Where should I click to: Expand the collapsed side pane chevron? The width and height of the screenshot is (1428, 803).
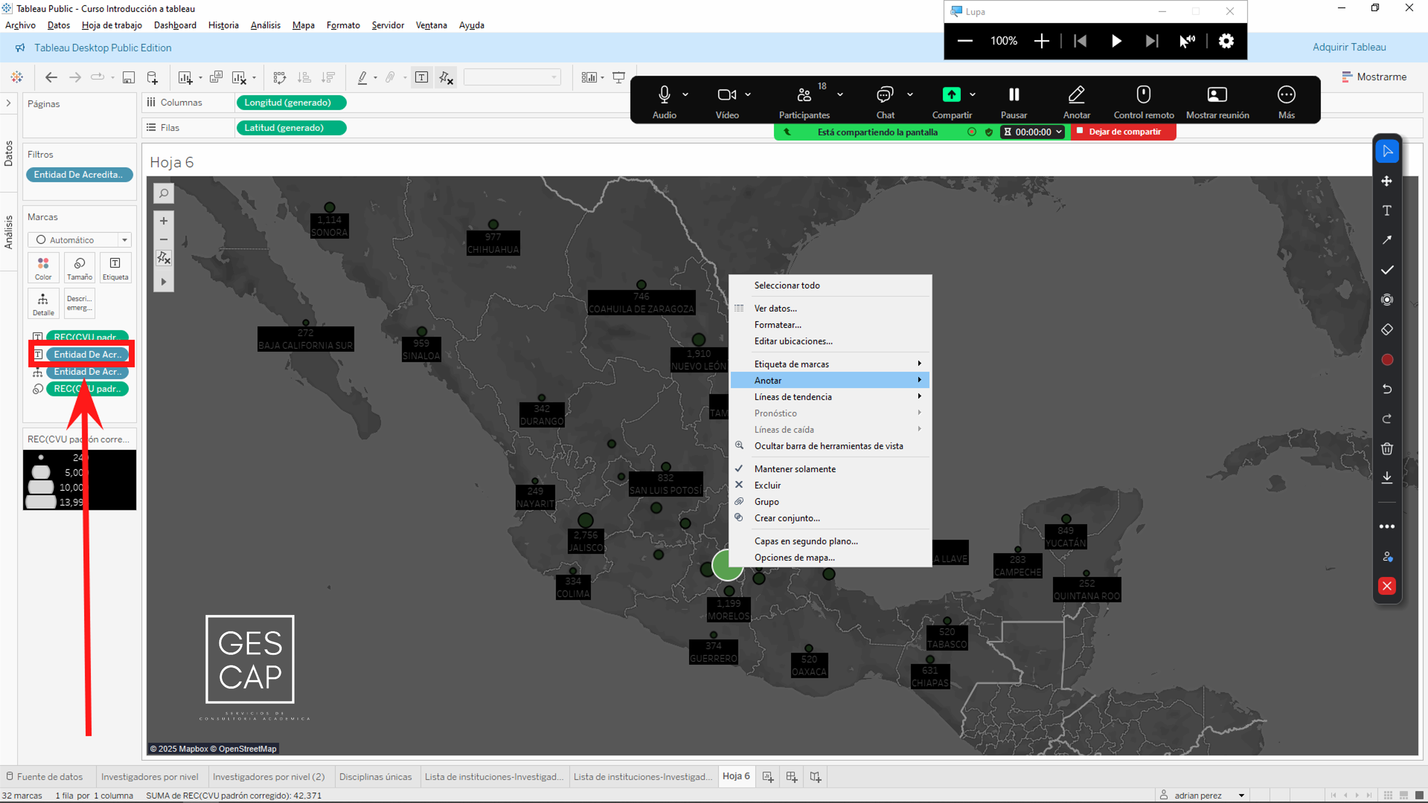tap(8, 103)
